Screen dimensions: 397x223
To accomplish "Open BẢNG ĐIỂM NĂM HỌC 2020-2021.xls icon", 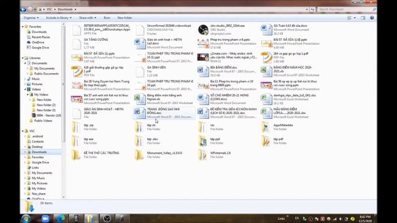I will (x=266, y=72).
